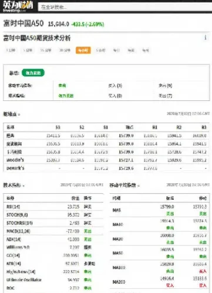Click the MA50 moving average row
The height and width of the screenshot is (293, 212).
click(159, 253)
